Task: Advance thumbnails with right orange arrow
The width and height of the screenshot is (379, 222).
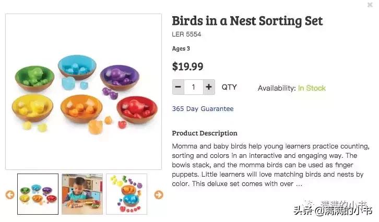Action: point(159,194)
